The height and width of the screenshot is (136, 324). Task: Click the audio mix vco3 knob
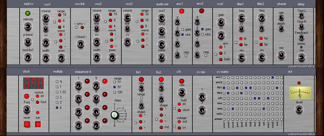(x=162, y=44)
